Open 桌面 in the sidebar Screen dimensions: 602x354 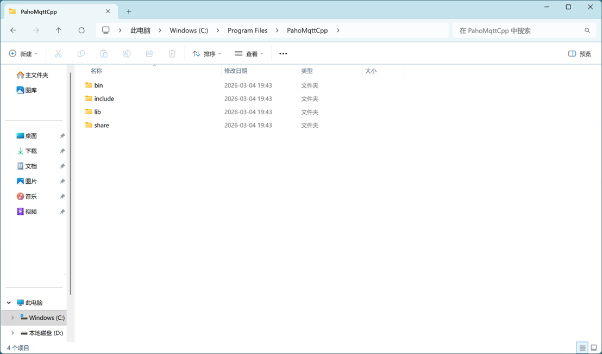pyautogui.click(x=27, y=136)
